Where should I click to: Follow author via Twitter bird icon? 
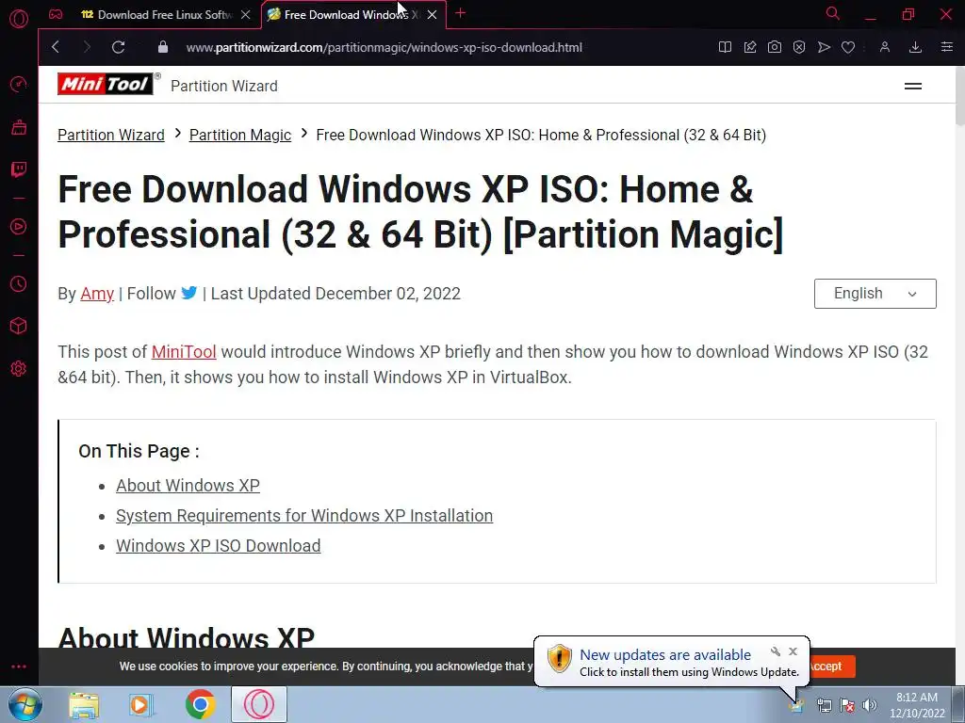[x=188, y=293]
